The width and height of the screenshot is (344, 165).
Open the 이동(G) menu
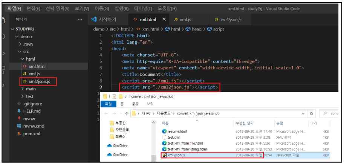pos(102,9)
